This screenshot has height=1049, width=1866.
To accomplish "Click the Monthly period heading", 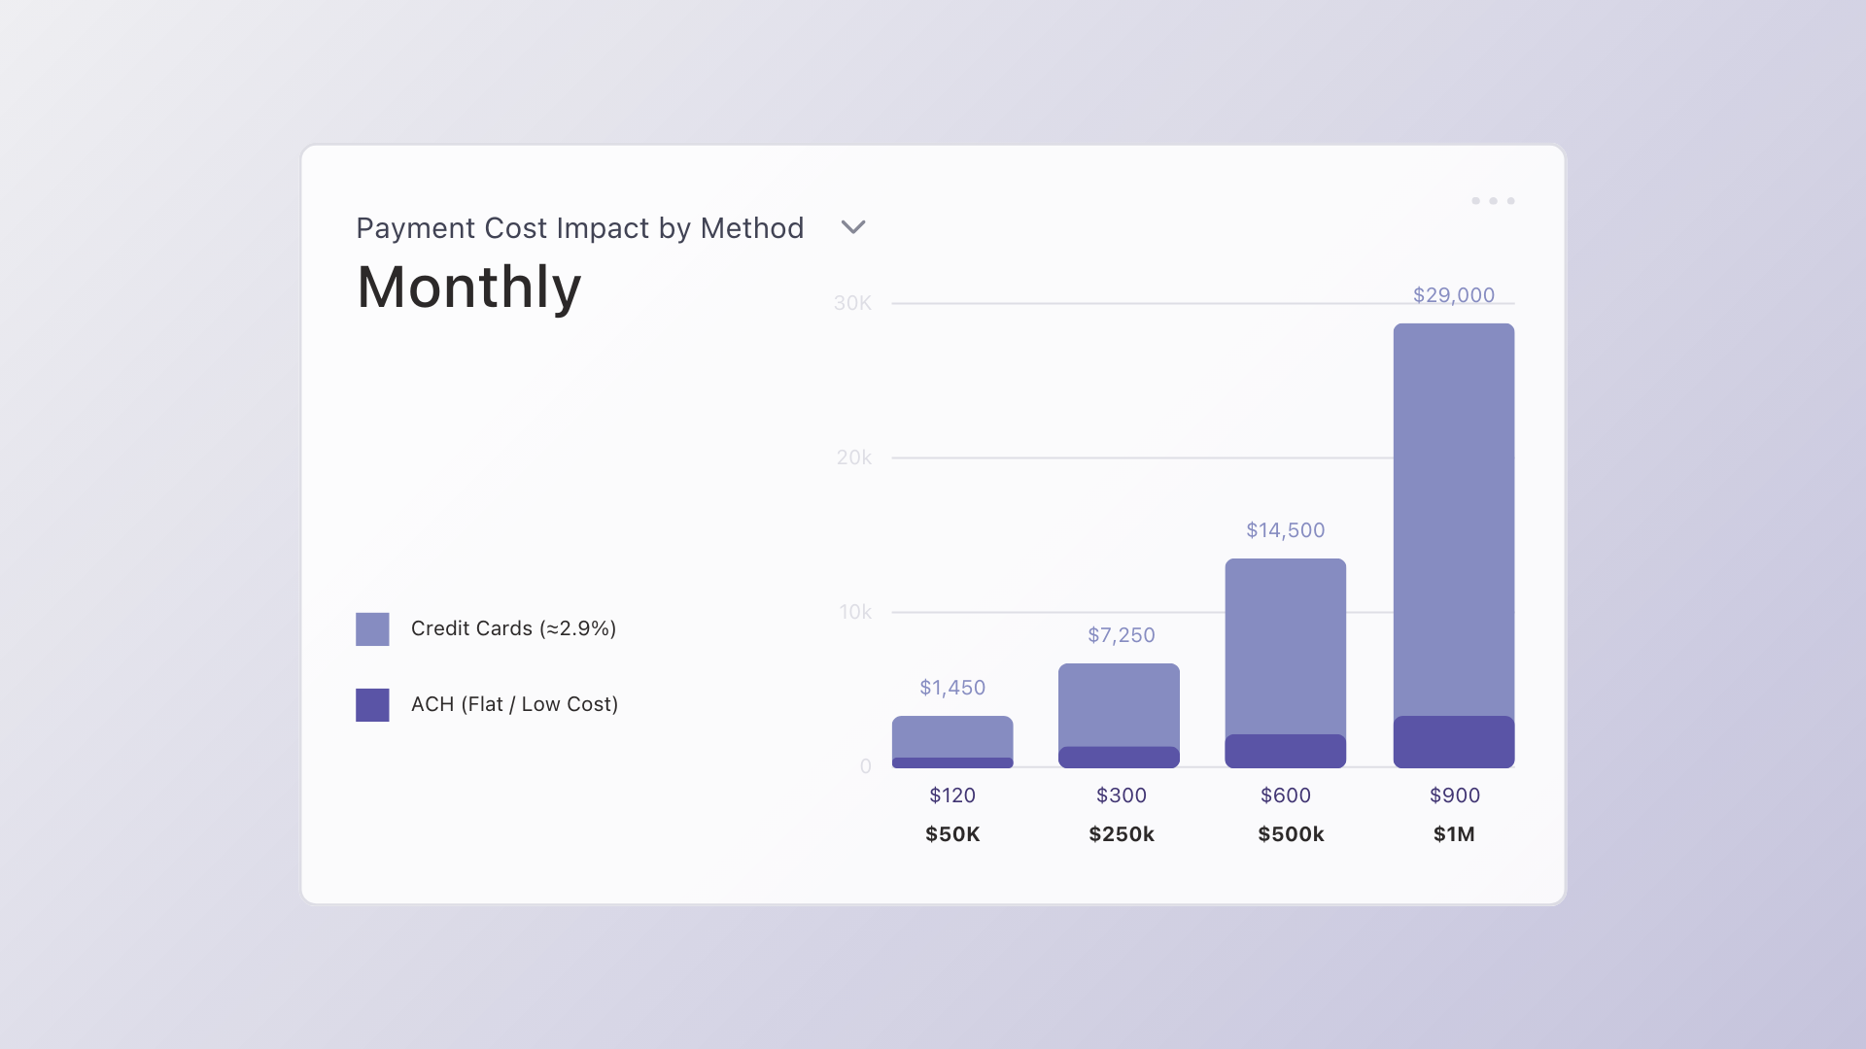I will (x=469, y=288).
